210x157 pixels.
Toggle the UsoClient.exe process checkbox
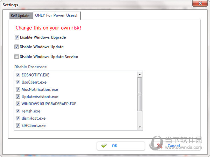click(18, 82)
